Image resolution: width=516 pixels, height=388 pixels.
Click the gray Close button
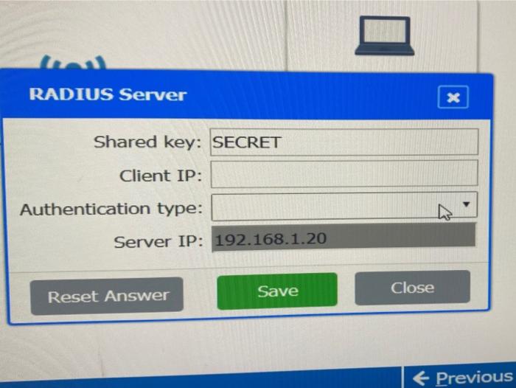point(412,288)
